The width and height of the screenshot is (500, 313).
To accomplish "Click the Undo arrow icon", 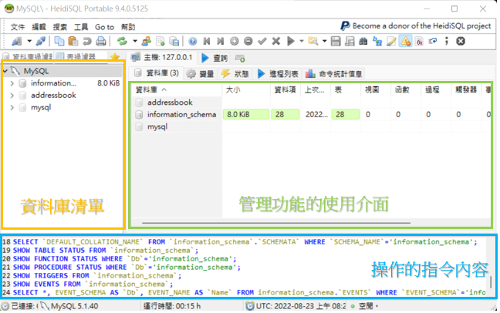I will [x=87, y=41].
